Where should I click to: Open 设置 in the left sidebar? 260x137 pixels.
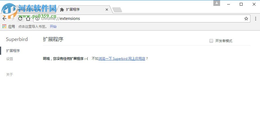tap(10, 59)
